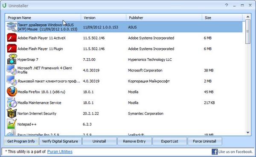This screenshot has width=256, height=157.
Task: Sort by Size column header
Action: click(x=222, y=17)
